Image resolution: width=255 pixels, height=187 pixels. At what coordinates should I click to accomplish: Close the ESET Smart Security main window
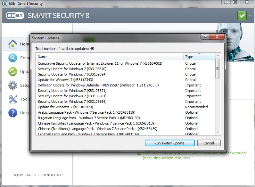(x=247, y=2)
